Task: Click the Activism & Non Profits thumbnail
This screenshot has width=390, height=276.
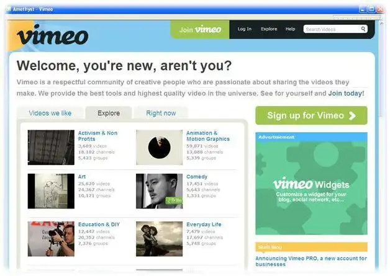Action: click(51, 148)
